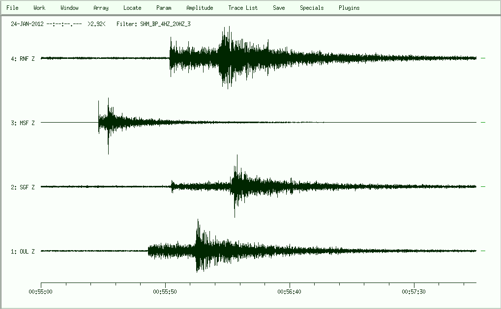Click the 00:57:30 time axis label
Screen dimensions: 501x309
click(414, 292)
